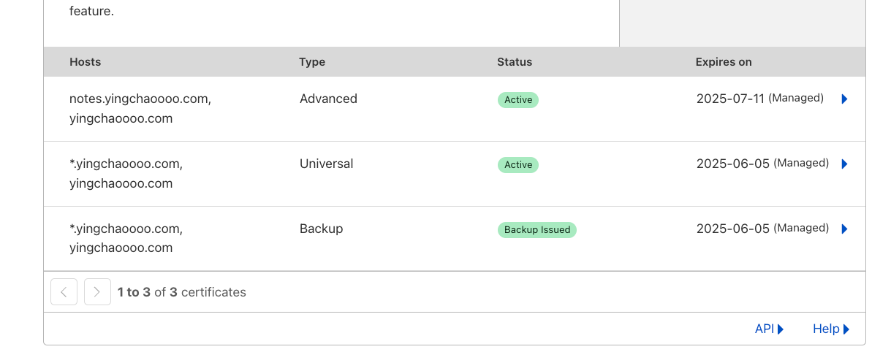
Task: Click the Hosts column header
Action: point(86,62)
